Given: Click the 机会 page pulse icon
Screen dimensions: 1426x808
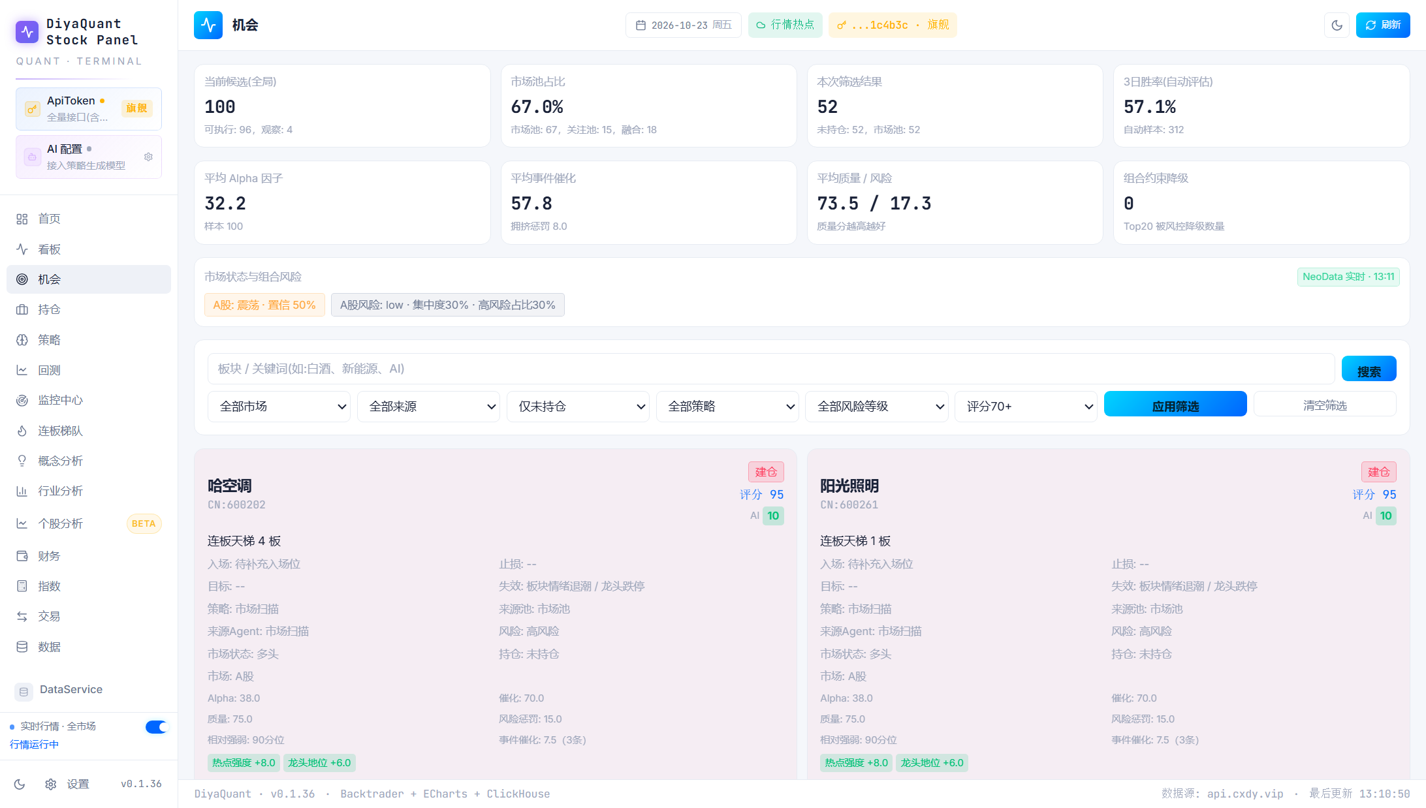Looking at the screenshot, I should coord(208,25).
